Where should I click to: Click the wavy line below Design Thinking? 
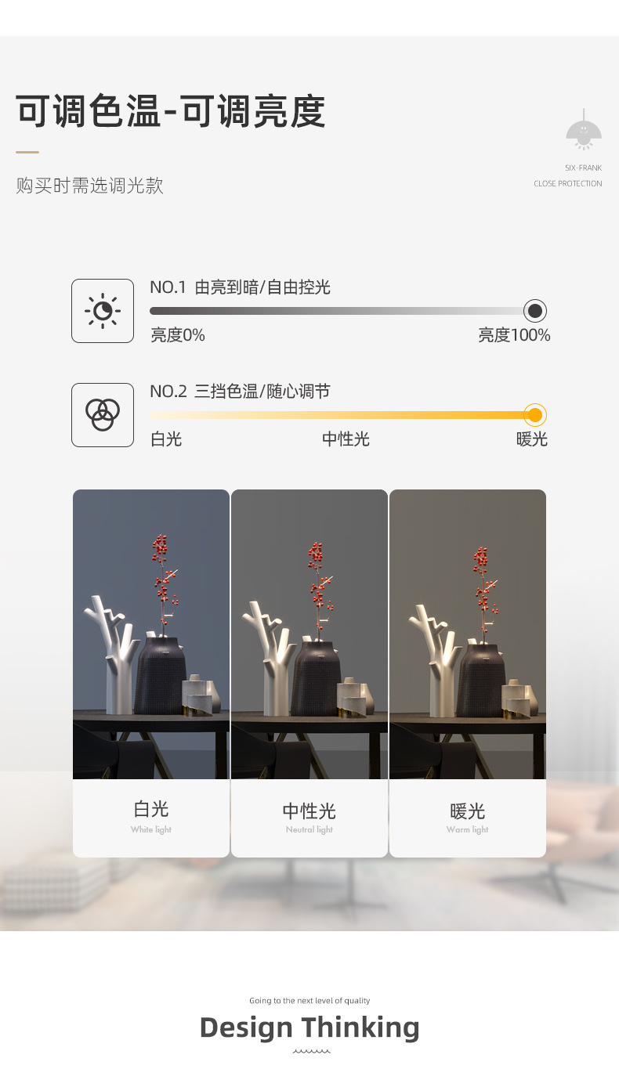coord(311,1051)
